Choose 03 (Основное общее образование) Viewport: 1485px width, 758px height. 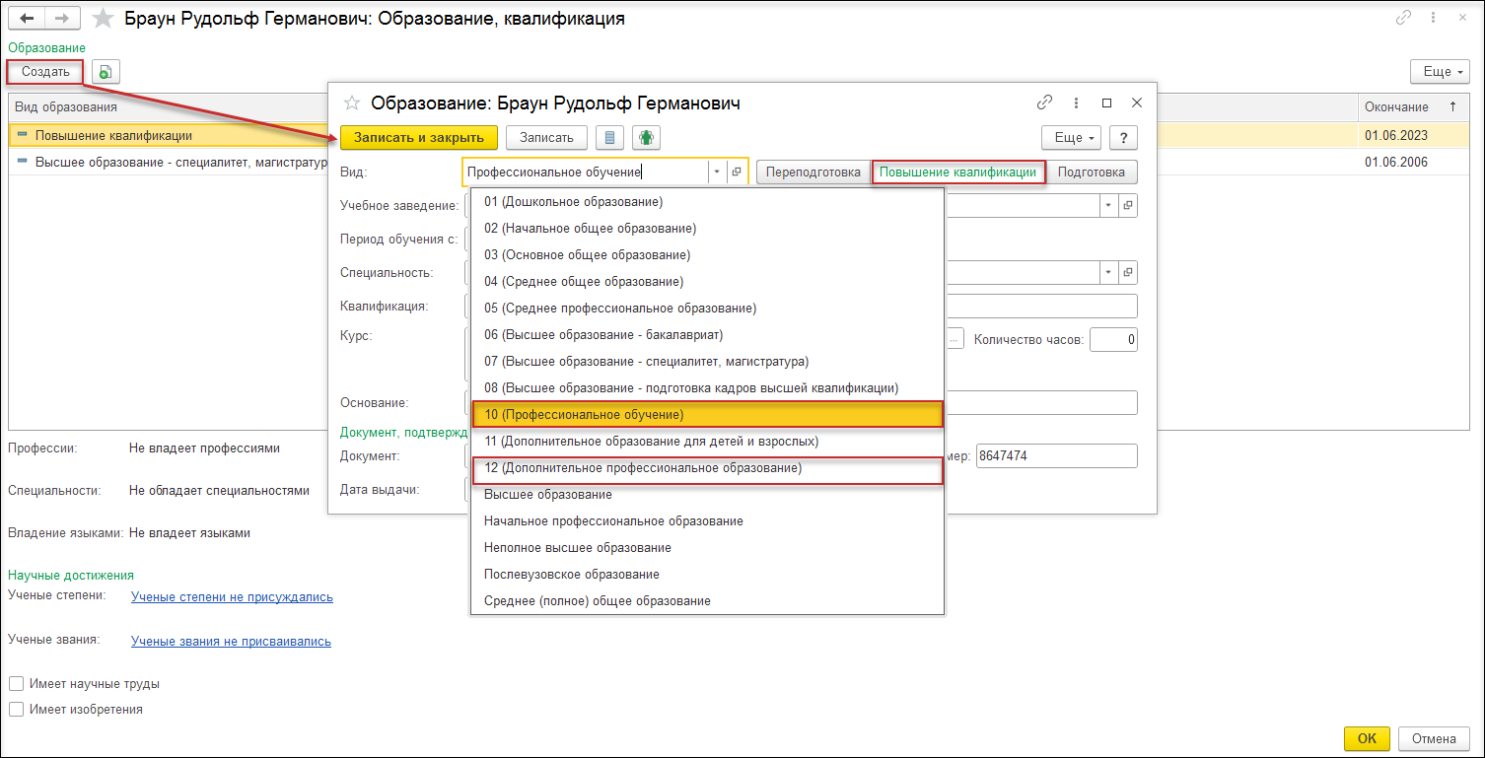[x=707, y=254]
